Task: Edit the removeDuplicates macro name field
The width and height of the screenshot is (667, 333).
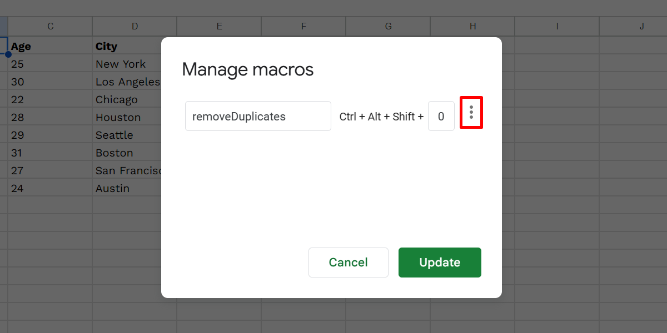Action: point(258,116)
